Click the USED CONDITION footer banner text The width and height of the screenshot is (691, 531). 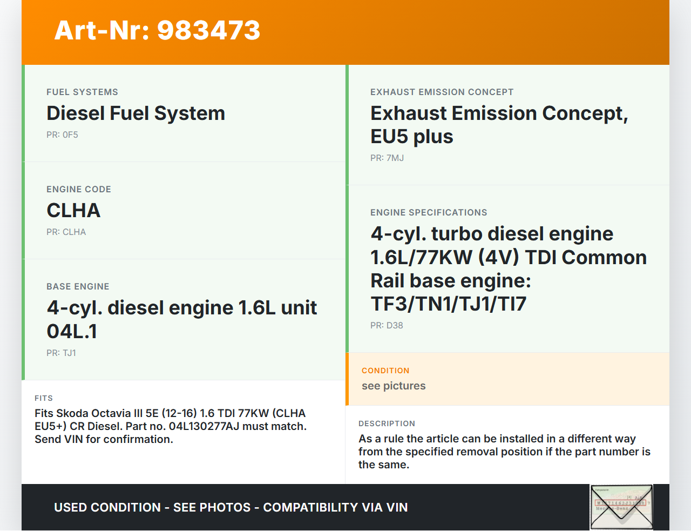point(231,508)
